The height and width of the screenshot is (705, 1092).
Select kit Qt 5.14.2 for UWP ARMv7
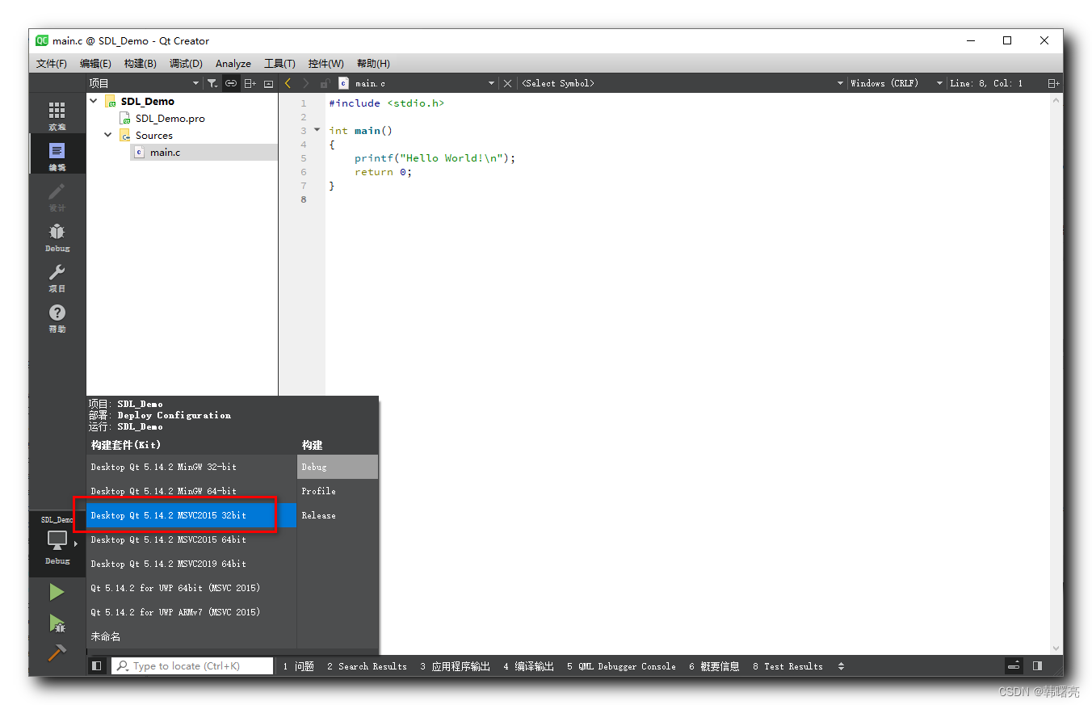[191, 612]
